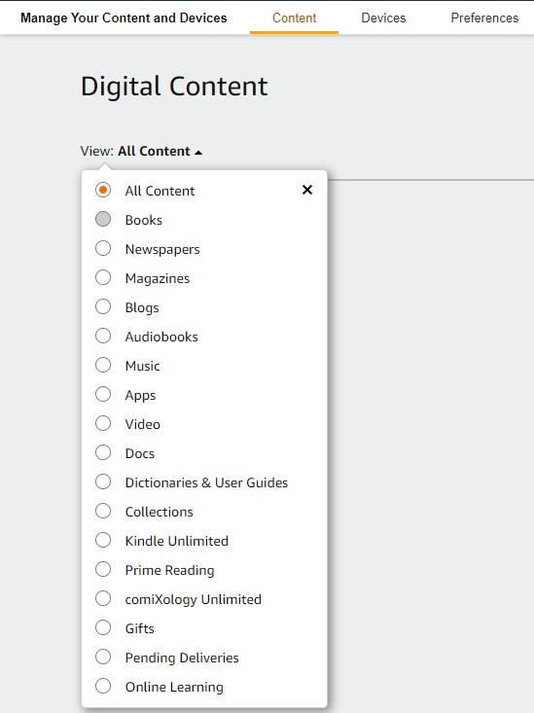Image resolution: width=534 pixels, height=713 pixels.
Task: Select comiXology Unlimited option
Action: click(103, 598)
